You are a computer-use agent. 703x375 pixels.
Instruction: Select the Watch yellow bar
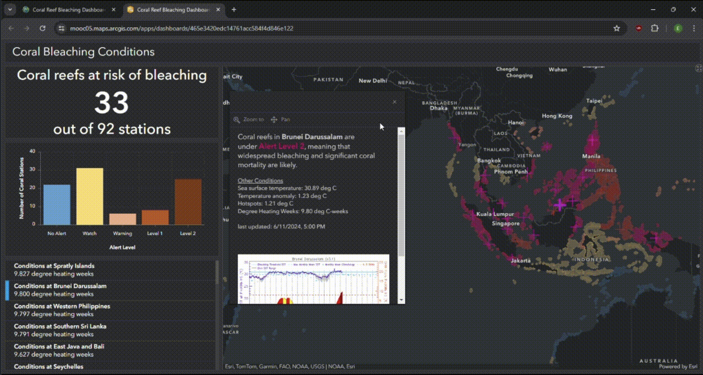tap(90, 196)
